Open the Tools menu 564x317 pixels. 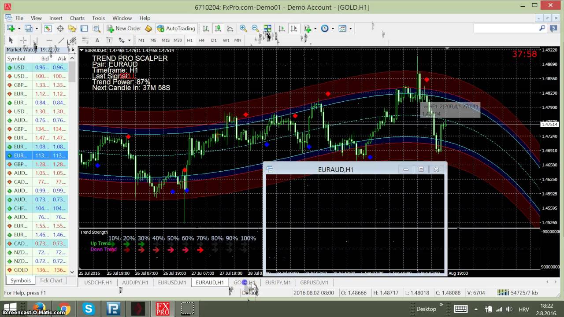(x=98, y=18)
